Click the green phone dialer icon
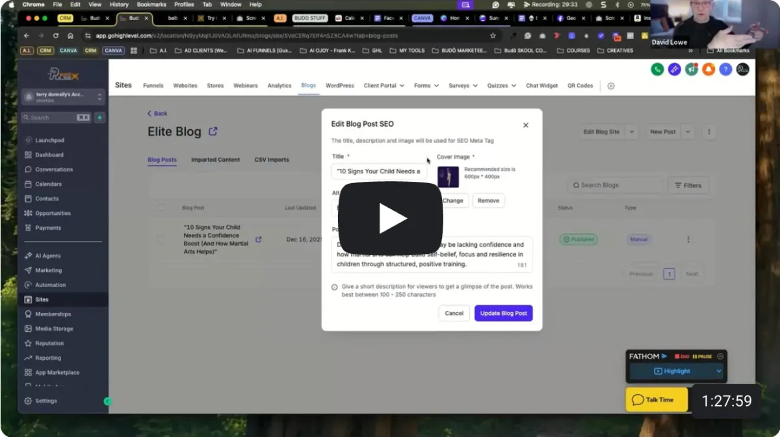 tap(657, 69)
